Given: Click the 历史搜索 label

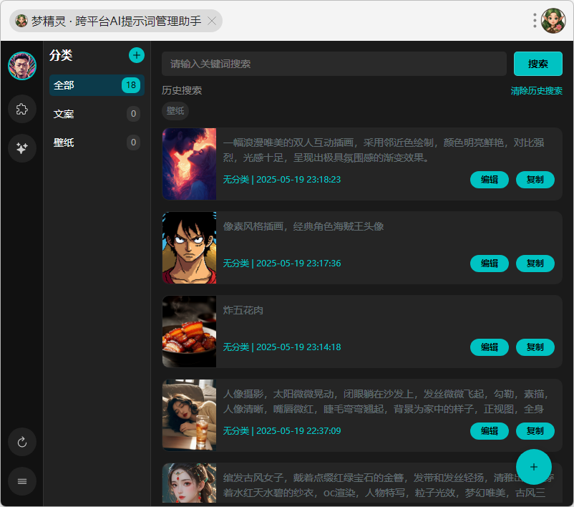Looking at the screenshot, I should coord(182,90).
